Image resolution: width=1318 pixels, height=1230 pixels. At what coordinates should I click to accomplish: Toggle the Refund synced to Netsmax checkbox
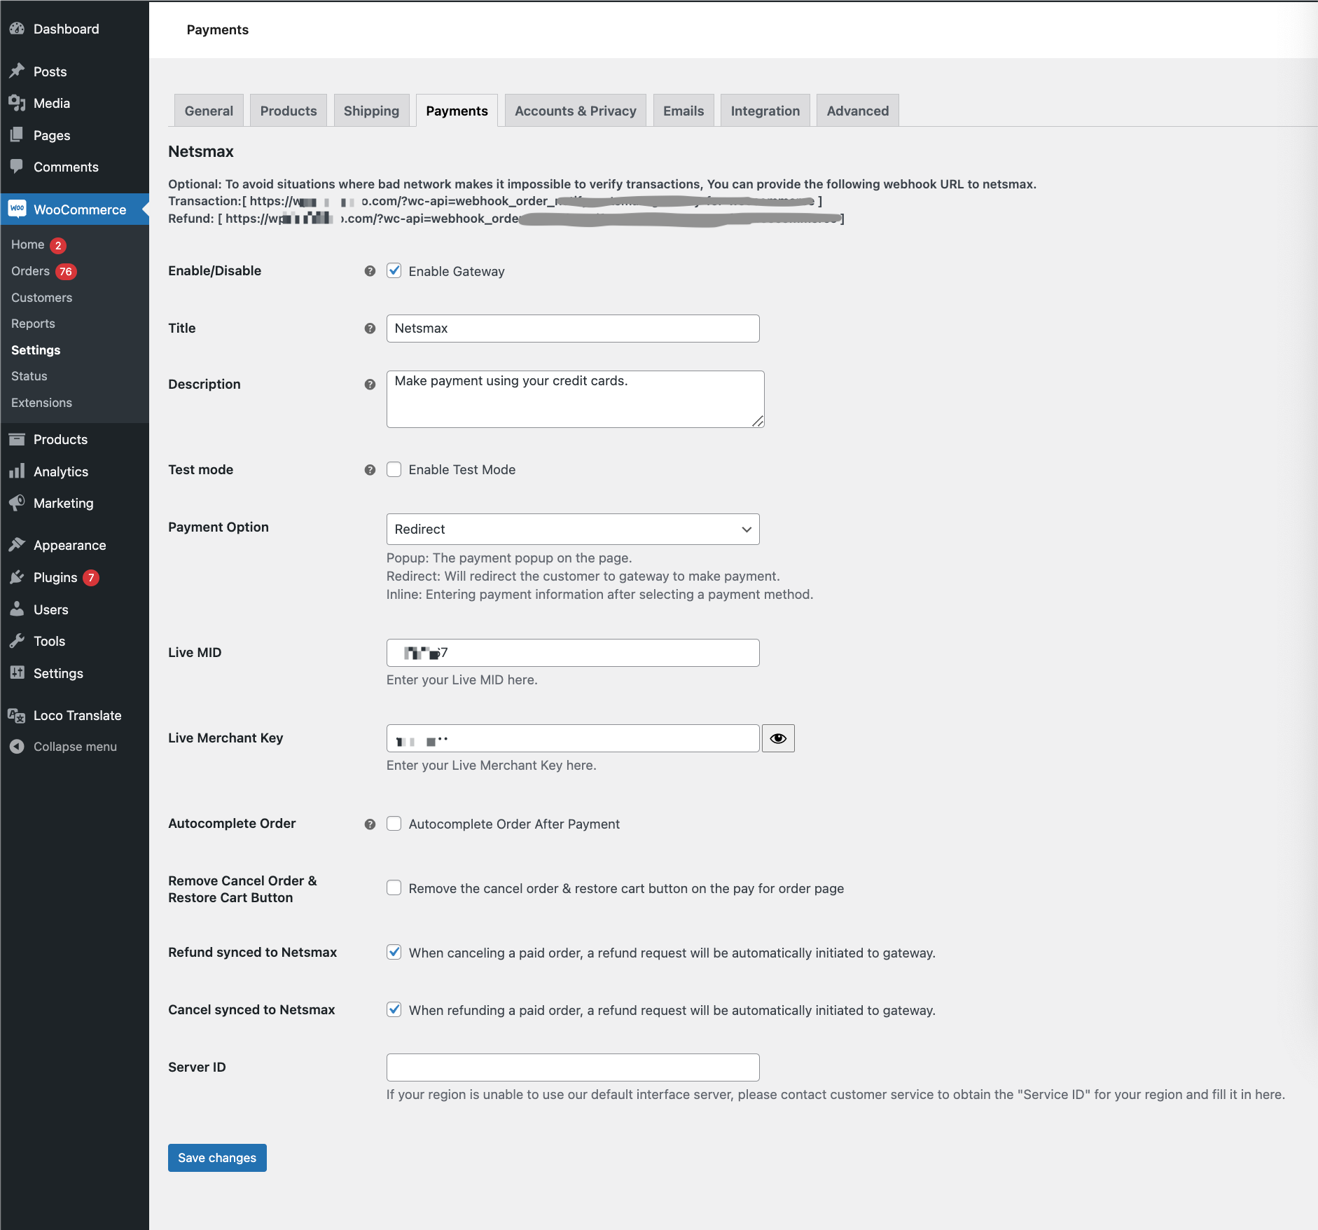[394, 953]
